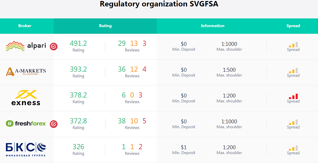Viewport: 318px width, 163px height.
Task: Select the Information column header
Action: (213, 26)
